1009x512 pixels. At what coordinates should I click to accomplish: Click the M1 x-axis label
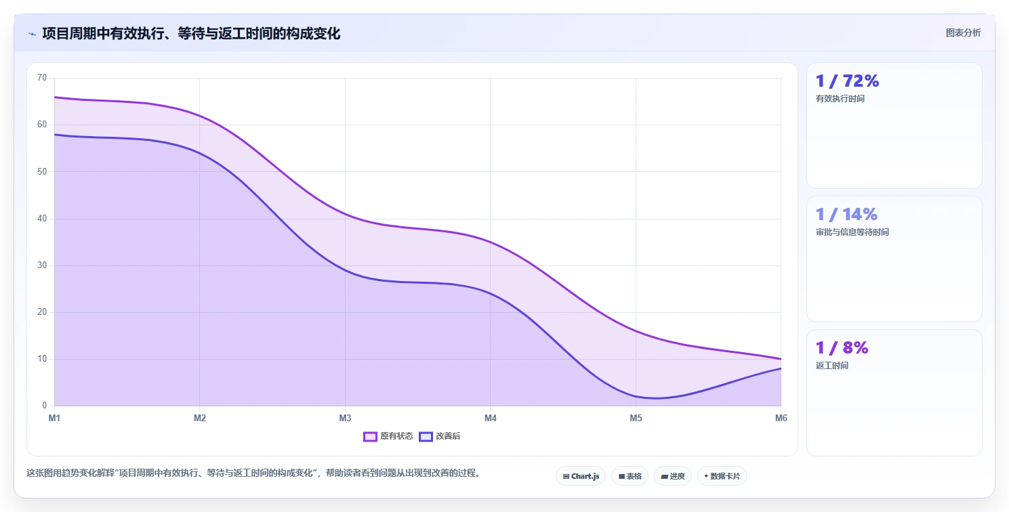tap(54, 418)
